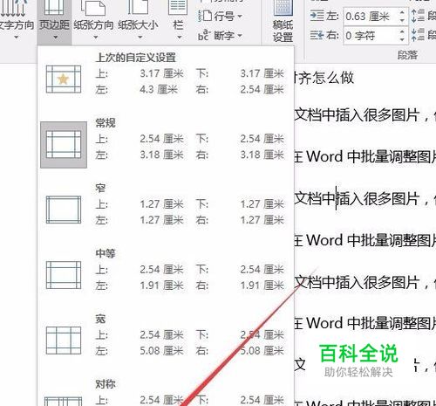
Task: Increase the right indent value
Action: click(x=402, y=31)
